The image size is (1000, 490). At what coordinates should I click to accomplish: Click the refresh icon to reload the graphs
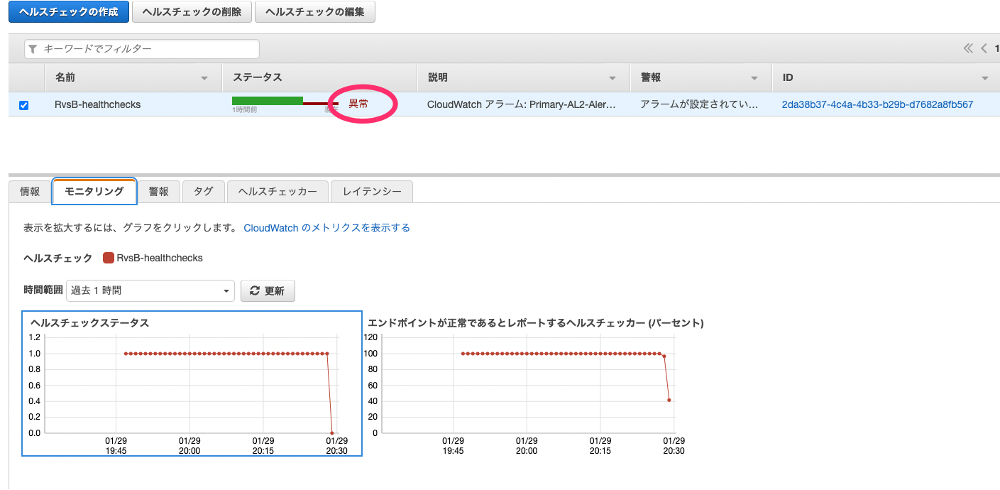tap(255, 290)
